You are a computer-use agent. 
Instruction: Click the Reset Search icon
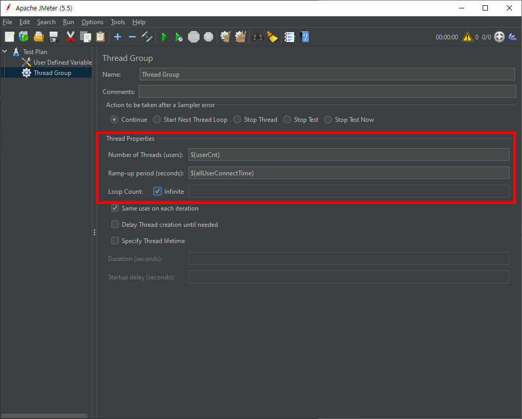point(273,37)
